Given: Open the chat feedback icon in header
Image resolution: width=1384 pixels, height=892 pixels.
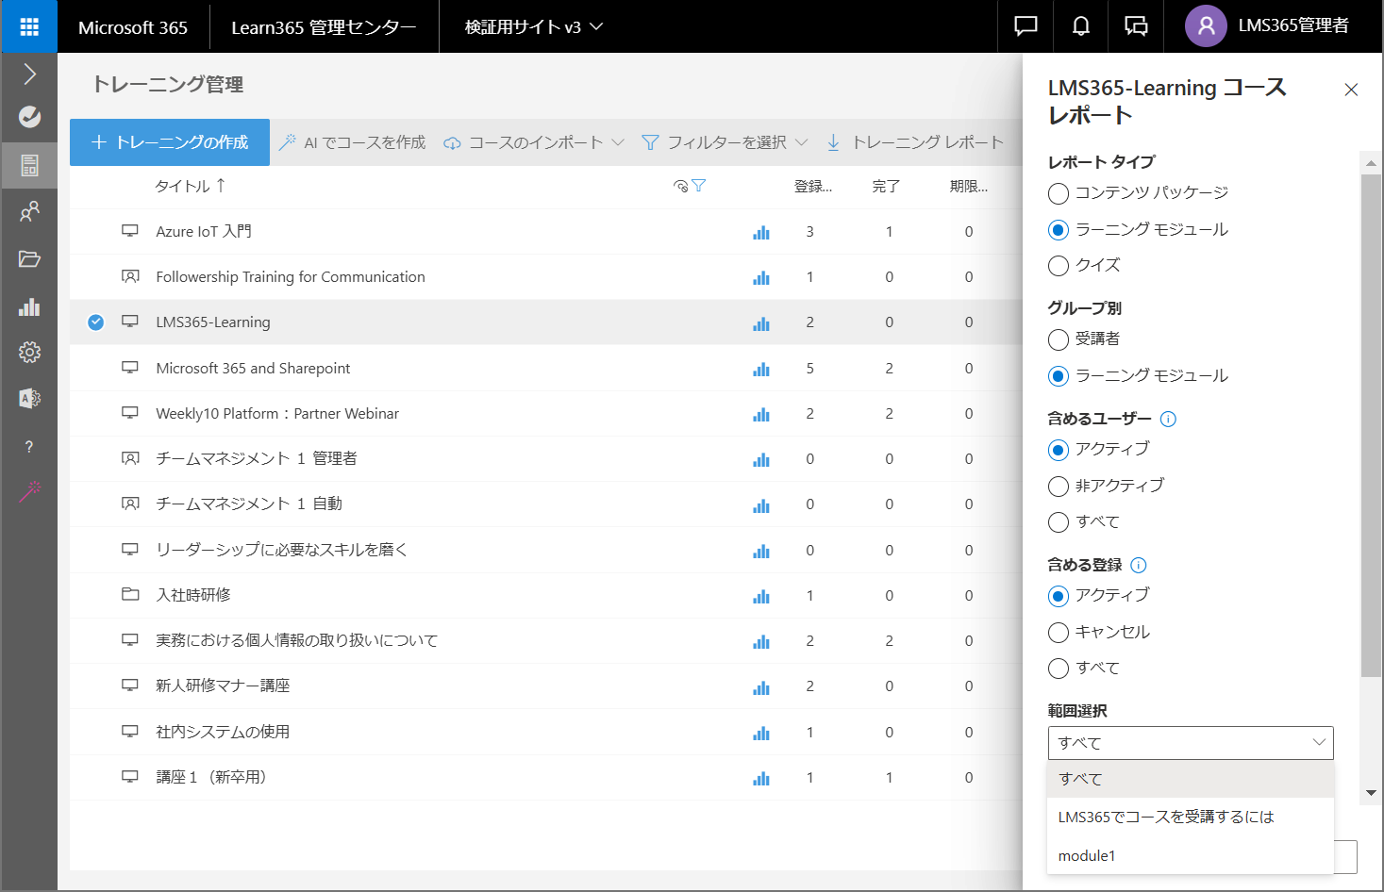Looking at the screenshot, I should coord(1025,26).
